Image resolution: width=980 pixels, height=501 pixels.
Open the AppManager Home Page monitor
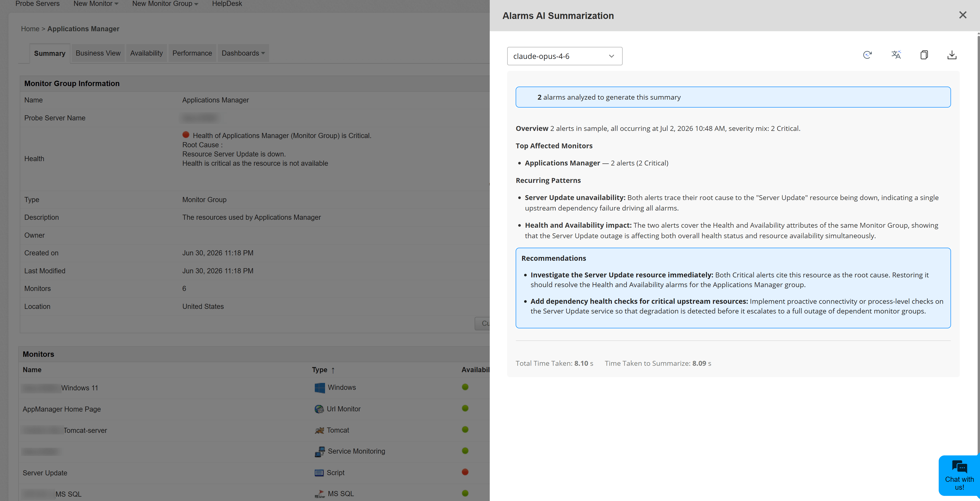pyautogui.click(x=62, y=410)
